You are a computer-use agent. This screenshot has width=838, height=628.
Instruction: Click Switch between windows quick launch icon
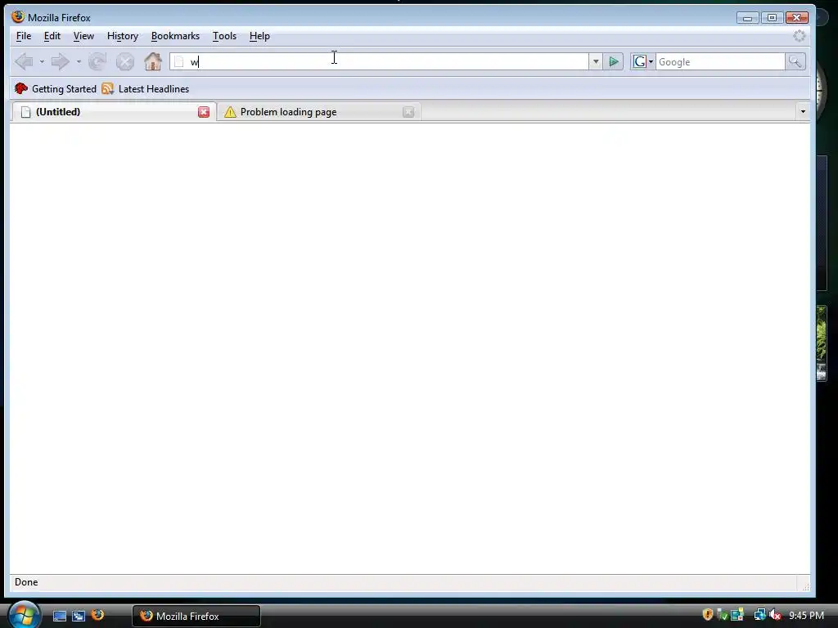(79, 616)
